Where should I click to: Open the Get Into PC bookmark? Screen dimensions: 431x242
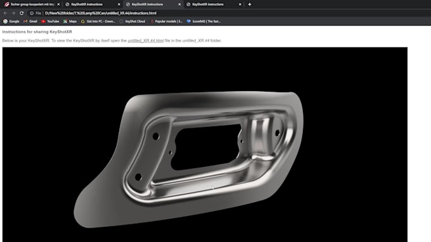[x=98, y=21]
